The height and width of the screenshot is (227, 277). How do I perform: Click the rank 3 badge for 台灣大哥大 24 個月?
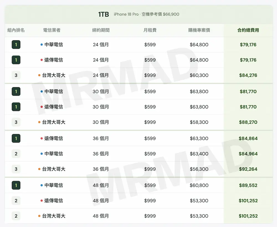click(16, 75)
